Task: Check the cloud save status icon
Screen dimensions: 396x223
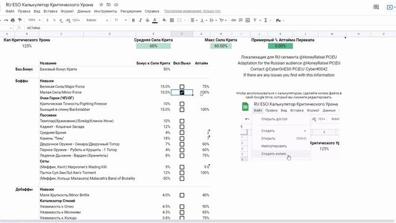Action: (x=116, y=5)
